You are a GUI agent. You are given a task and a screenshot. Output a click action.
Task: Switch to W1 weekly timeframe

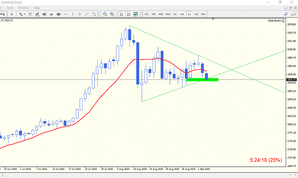(196, 14)
